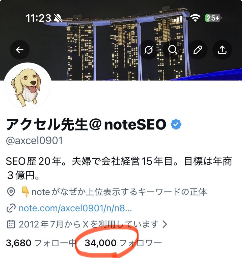Viewport: 242px width, 258px height.
Task: Tap the 2012年7月からXを利用しています text
Action: pos(89,224)
